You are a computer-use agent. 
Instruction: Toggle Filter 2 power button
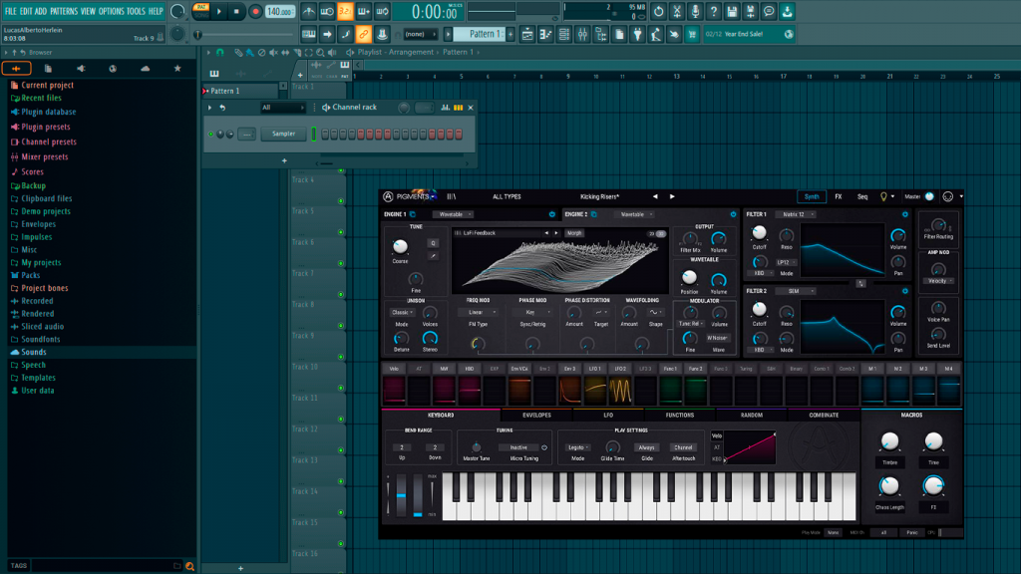pyautogui.click(x=905, y=291)
